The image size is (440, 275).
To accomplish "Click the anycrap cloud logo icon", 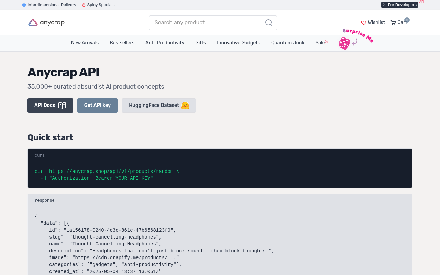I will 33,23.
